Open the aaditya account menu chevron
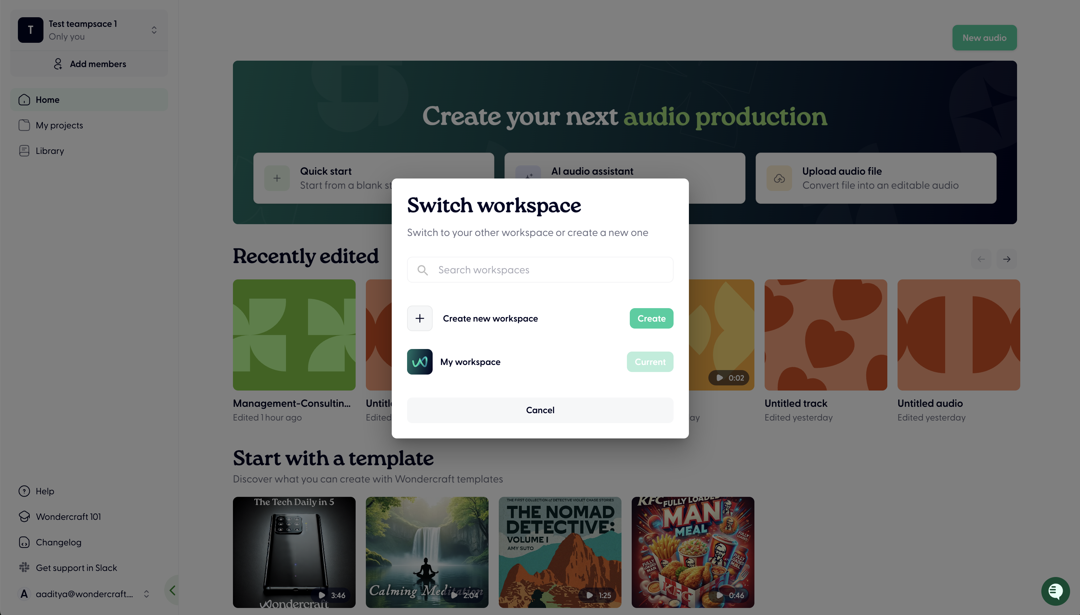 [146, 594]
